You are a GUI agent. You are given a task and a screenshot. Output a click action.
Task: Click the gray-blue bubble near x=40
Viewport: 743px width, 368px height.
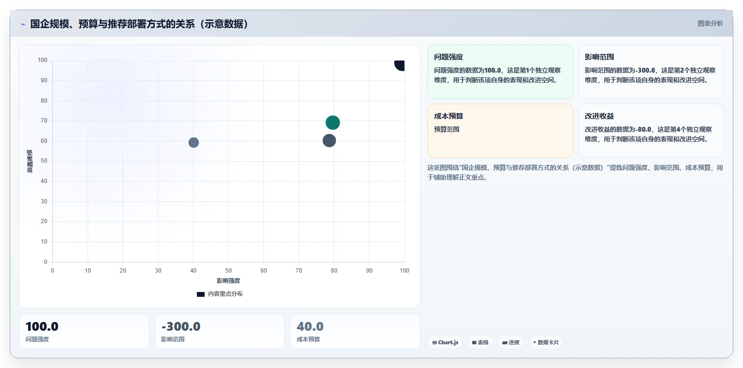click(194, 142)
